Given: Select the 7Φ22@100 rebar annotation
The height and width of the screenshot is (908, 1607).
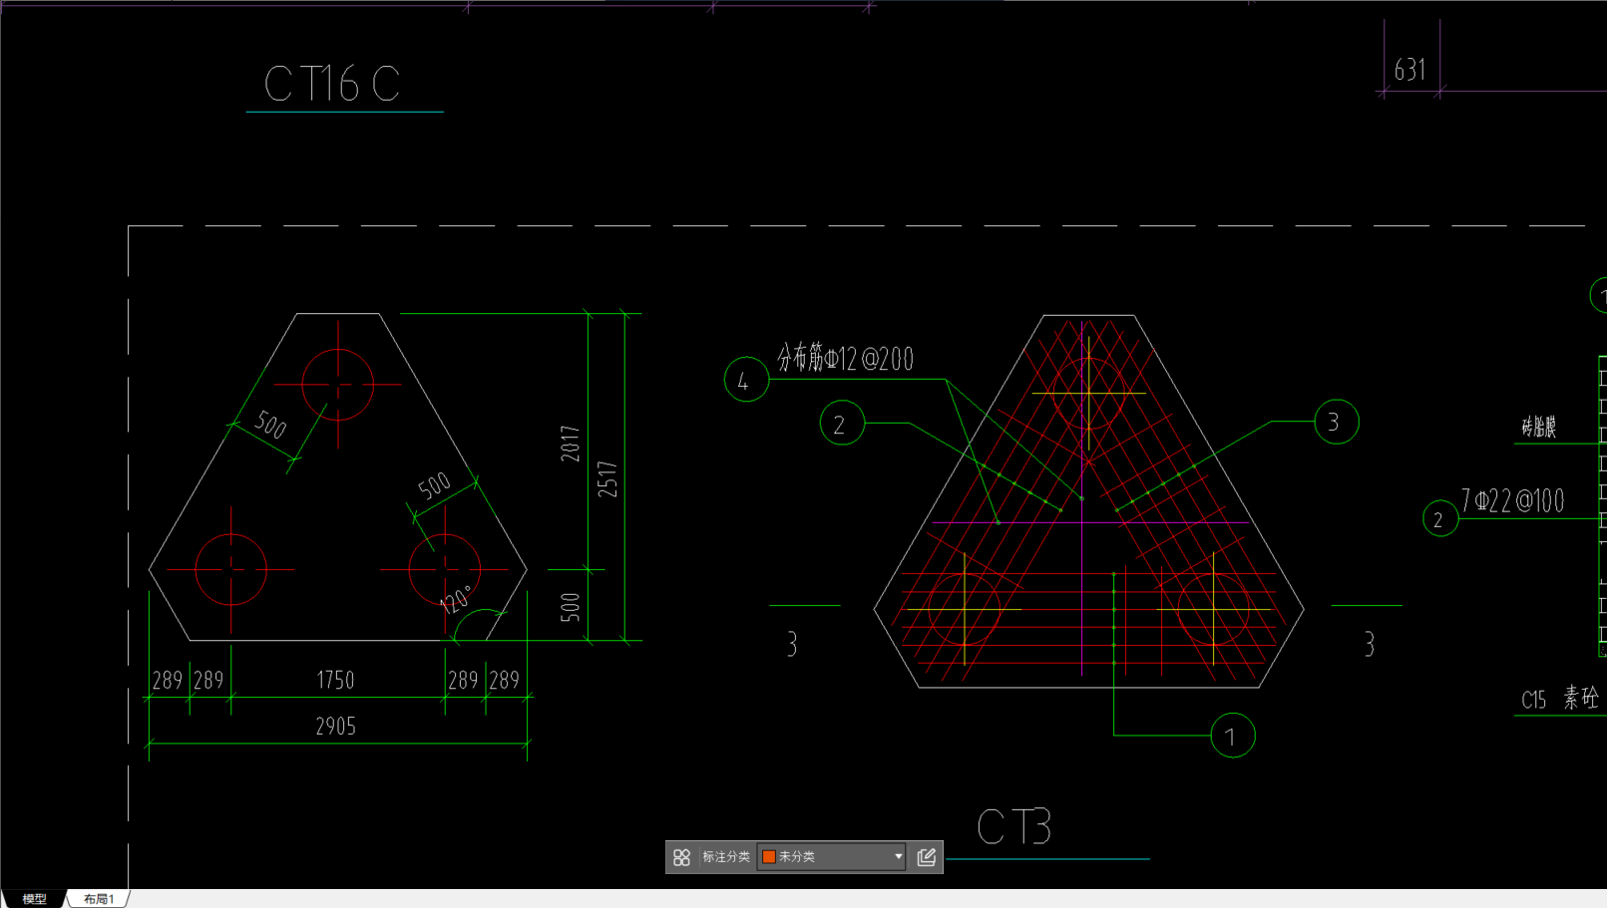Looking at the screenshot, I should pos(1513,500).
